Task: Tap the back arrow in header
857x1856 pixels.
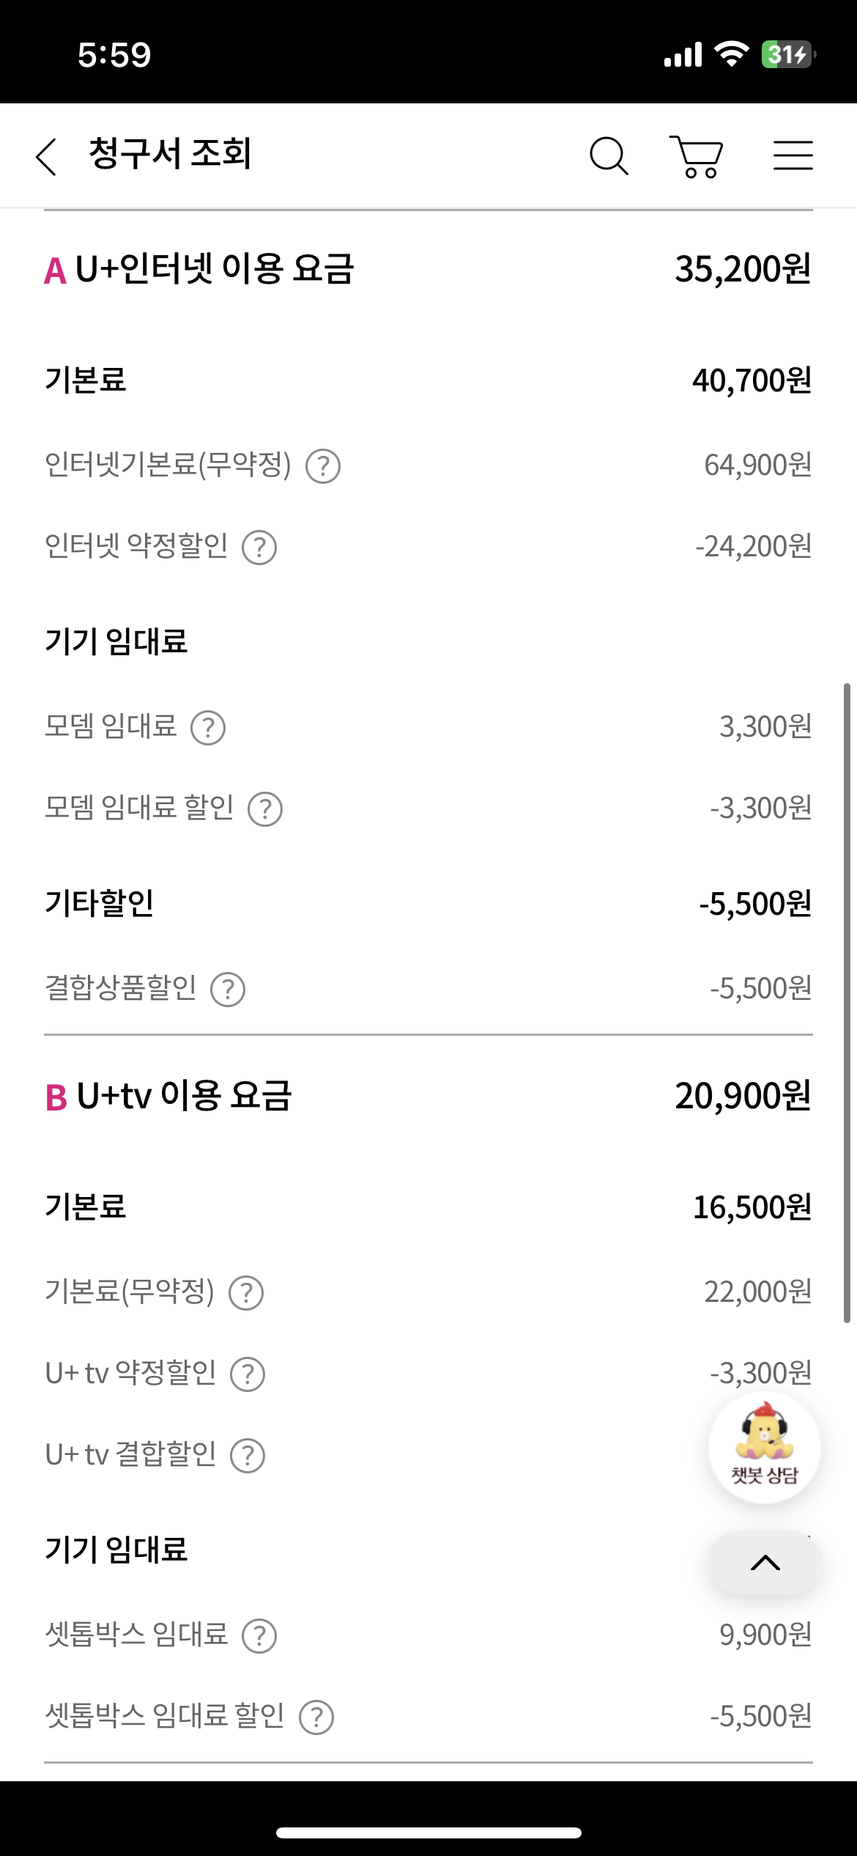Action: click(x=47, y=156)
